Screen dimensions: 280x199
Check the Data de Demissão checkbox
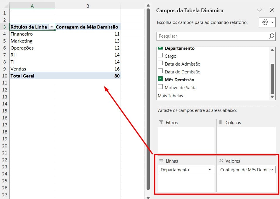pos(160,71)
